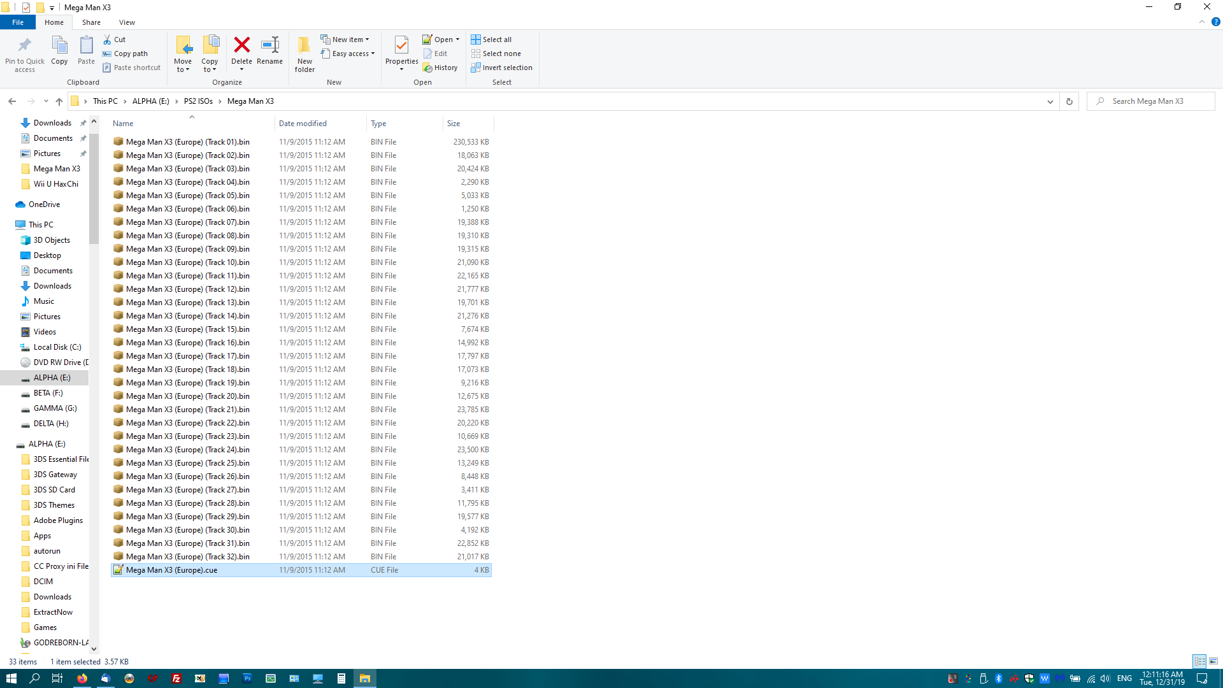The image size is (1223, 688).
Task: Click Invert selection
Action: (x=502, y=68)
